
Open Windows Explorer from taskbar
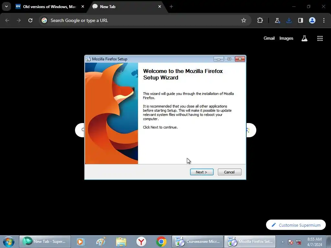[x=121, y=242]
